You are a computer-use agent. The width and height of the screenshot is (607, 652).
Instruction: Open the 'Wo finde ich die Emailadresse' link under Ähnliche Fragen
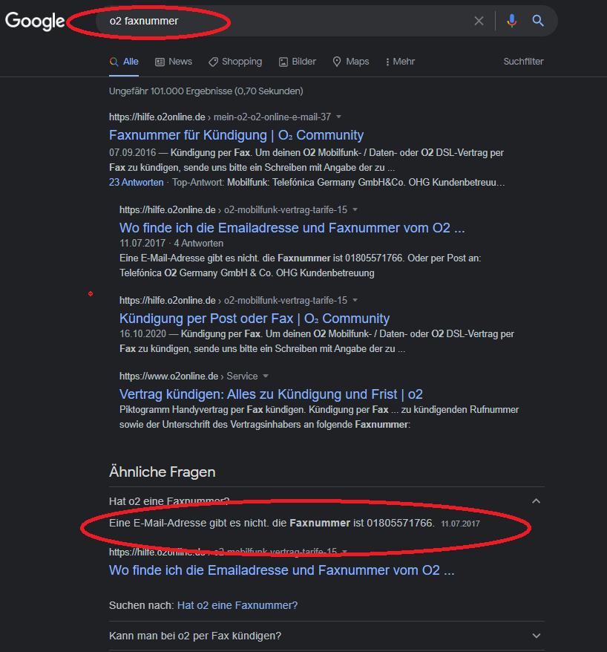(x=281, y=570)
